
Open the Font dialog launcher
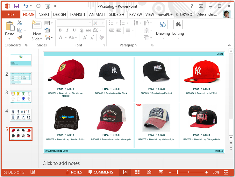pyautogui.click(x=104, y=45)
